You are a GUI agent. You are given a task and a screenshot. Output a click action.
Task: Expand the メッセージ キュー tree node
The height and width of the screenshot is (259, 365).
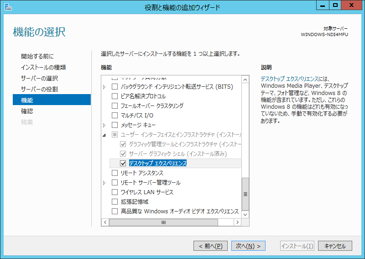104,125
